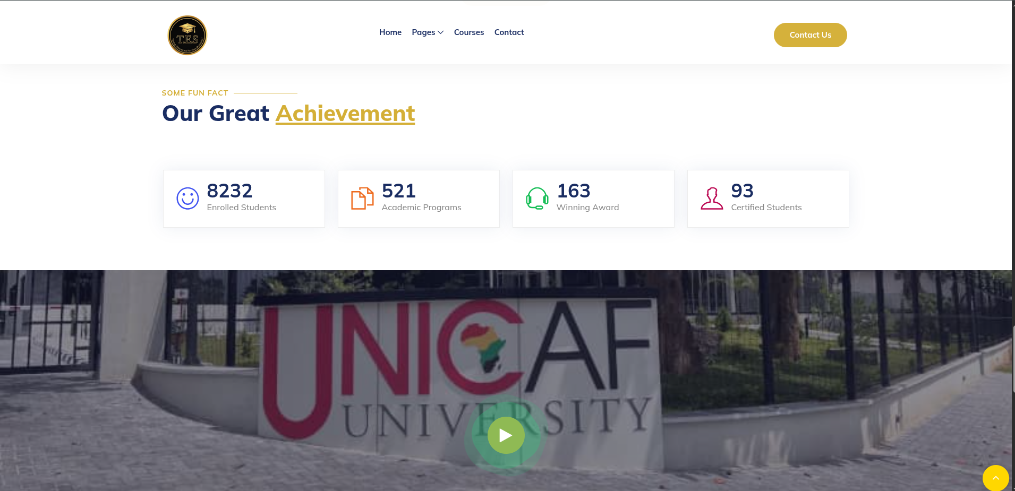
Task: Click the Academic Programs label
Action: click(421, 208)
